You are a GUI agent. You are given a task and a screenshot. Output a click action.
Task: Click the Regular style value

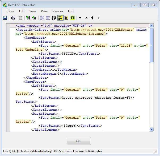23,122
